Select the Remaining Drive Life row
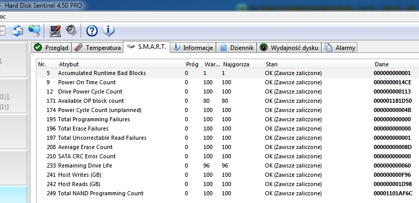 228,165
